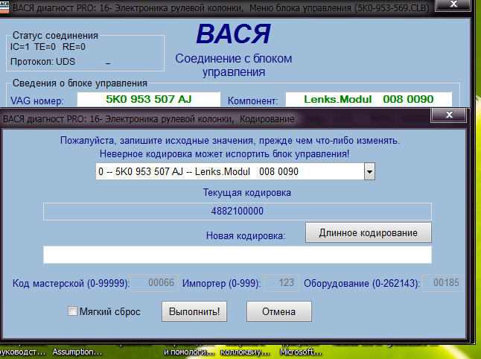The width and height of the screenshot is (481, 359).
Task: Tick the Мягкий сброс checkbox
Action: (72, 311)
